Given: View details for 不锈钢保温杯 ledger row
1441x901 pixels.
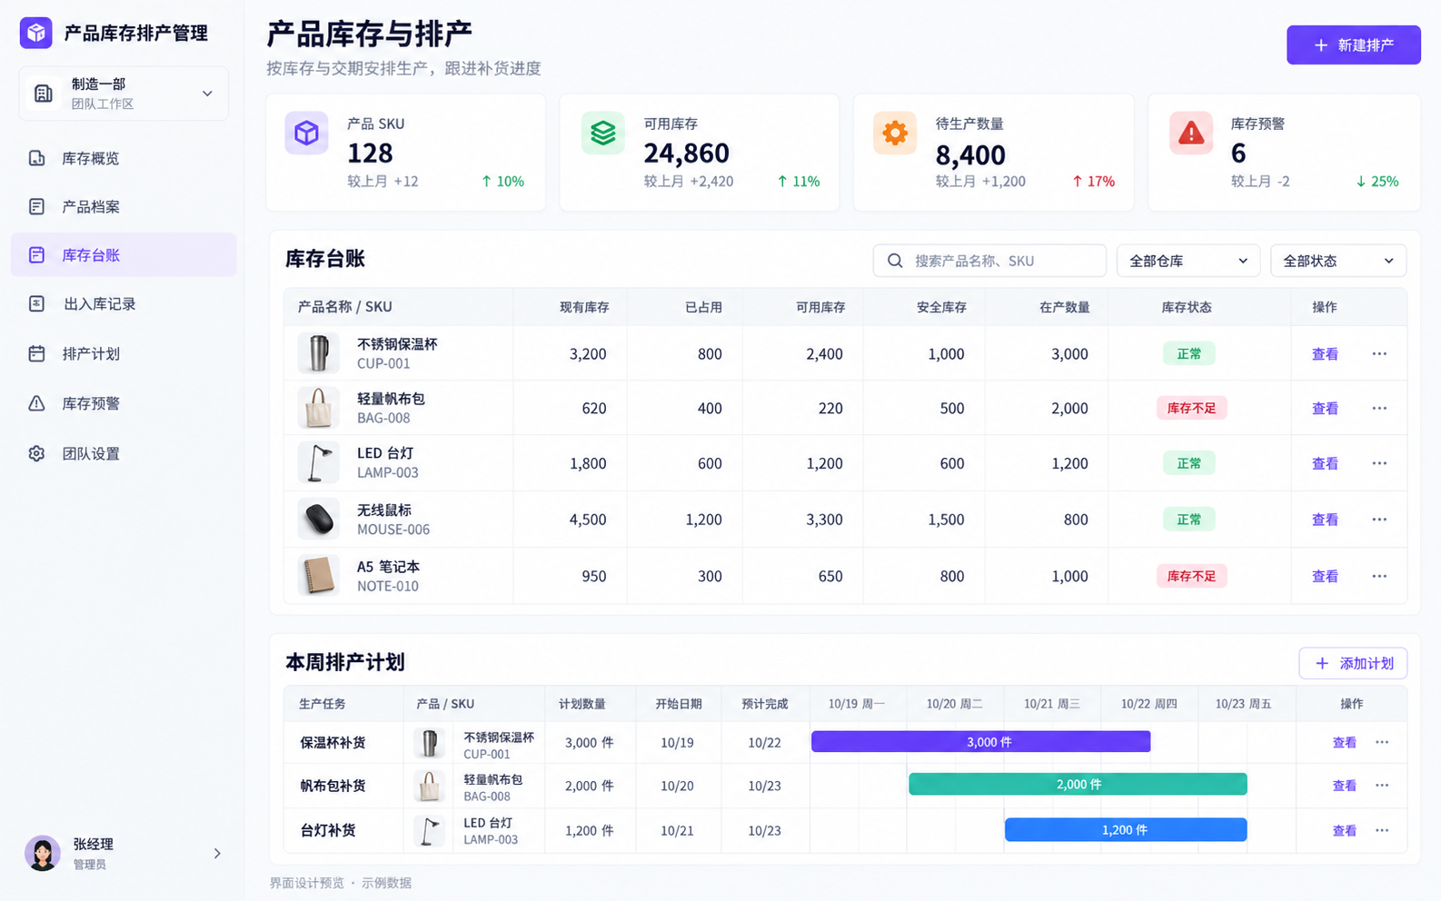Looking at the screenshot, I should [1325, 354].
